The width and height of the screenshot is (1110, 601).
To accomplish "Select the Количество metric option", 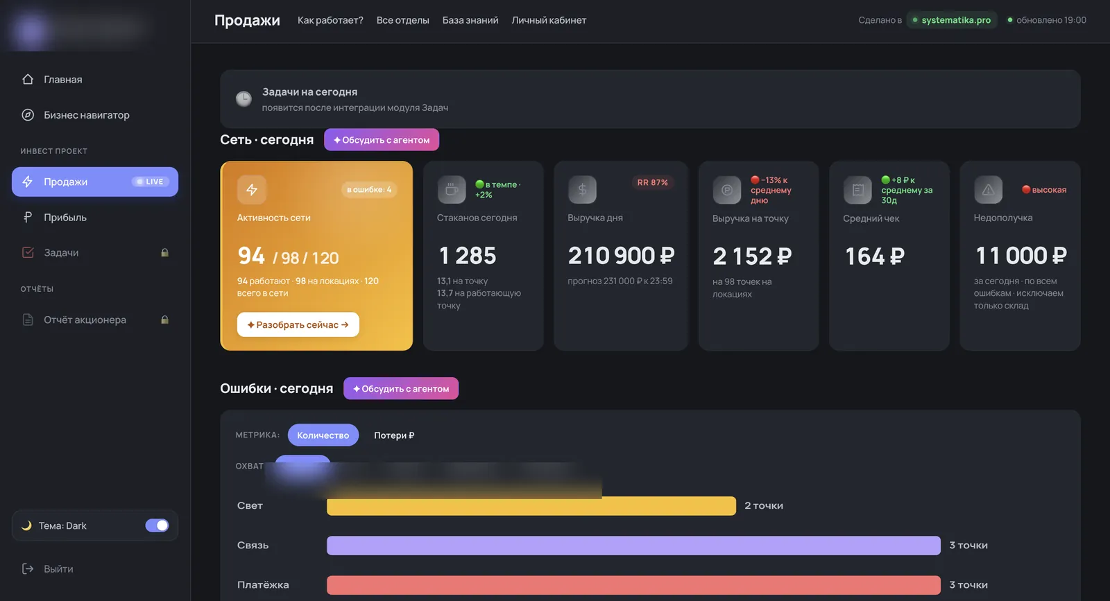I will [323, 435].
